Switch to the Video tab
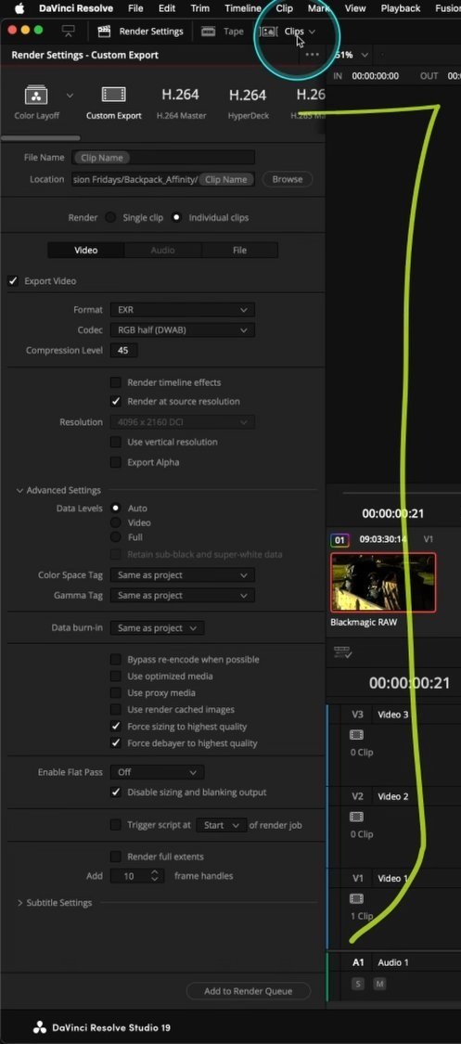461x1044 pixels. click(86, 251)
